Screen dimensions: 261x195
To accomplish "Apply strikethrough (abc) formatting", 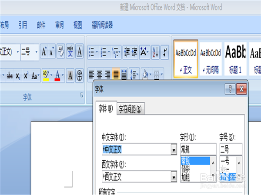I will 10,75.
